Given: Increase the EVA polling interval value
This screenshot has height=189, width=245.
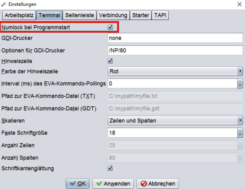Looking at the screenshot, I should click(x=240, y=81).
